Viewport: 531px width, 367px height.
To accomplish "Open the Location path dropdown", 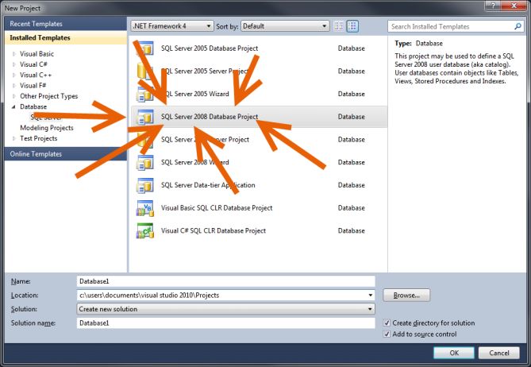I will tap(371, 296).
